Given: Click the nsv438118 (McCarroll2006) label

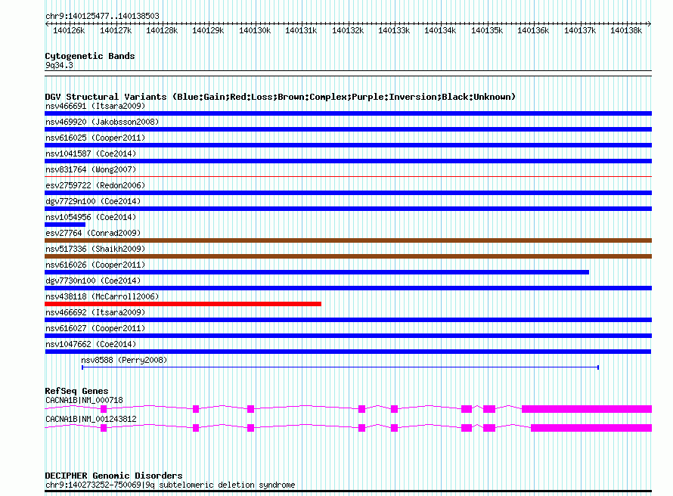Looking at the screenshot, I should (x=102, y=296).
